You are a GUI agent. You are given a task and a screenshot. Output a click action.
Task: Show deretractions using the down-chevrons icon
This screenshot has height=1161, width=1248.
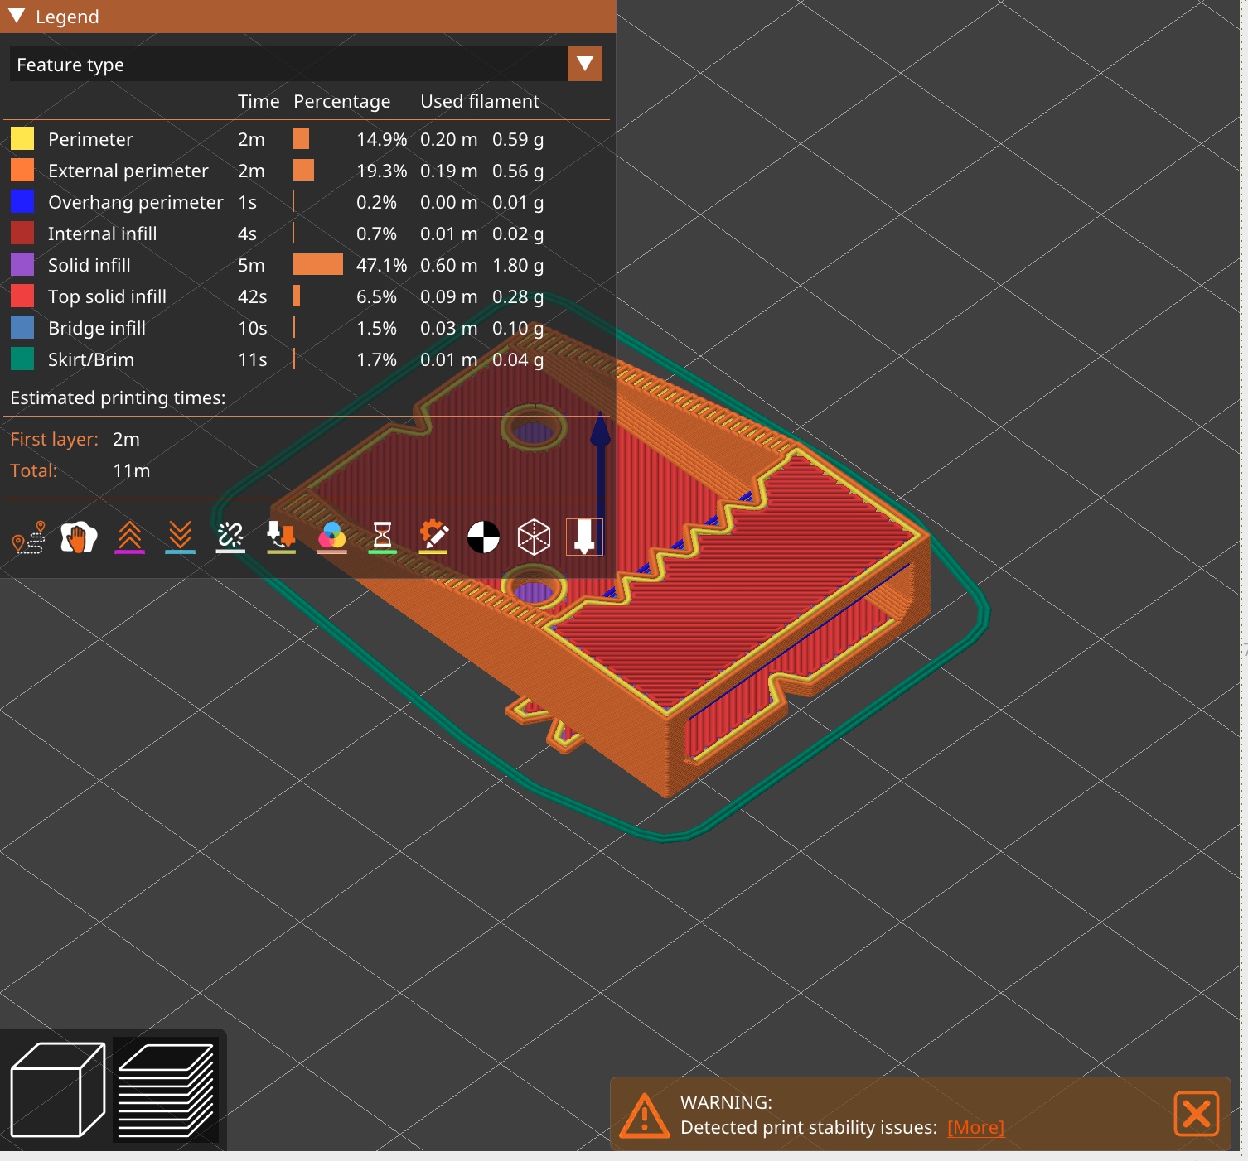[x=180, y=537]
